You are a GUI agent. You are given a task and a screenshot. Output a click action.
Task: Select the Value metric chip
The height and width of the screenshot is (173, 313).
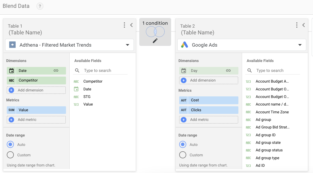coord(36,110)
